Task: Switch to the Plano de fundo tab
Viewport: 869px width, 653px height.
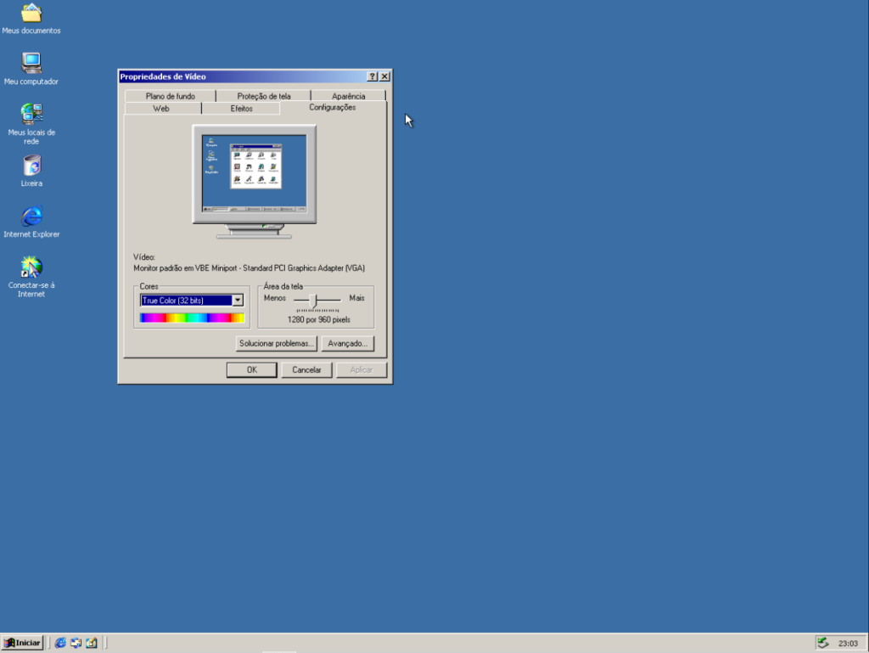Action: [170, 96]
